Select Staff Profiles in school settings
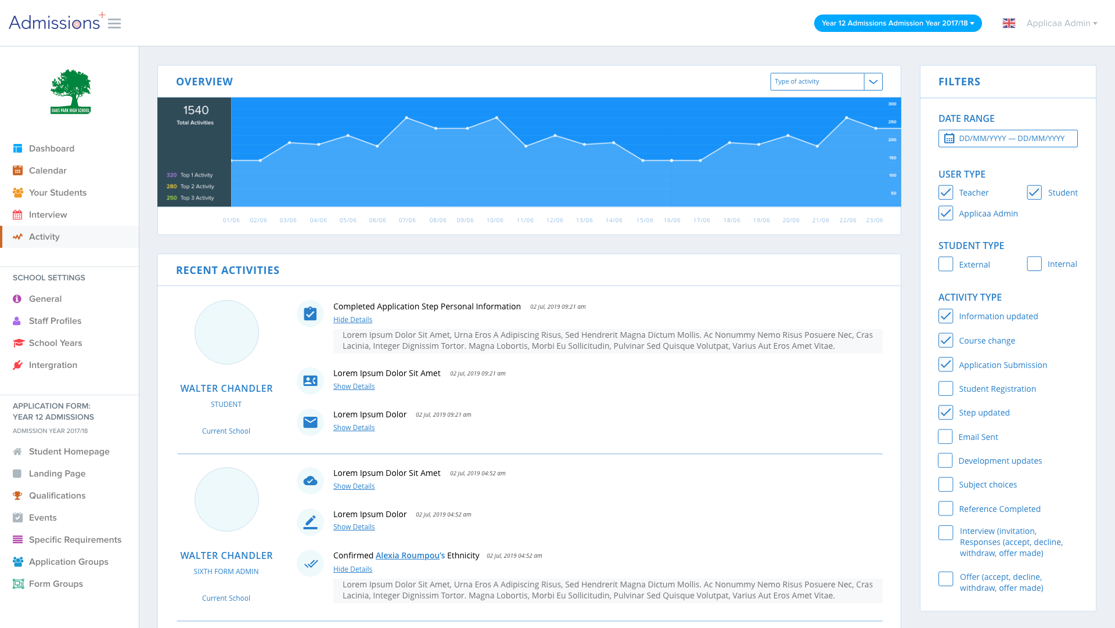This screenshot has height=628, width=1115. [x=70, y=321]
